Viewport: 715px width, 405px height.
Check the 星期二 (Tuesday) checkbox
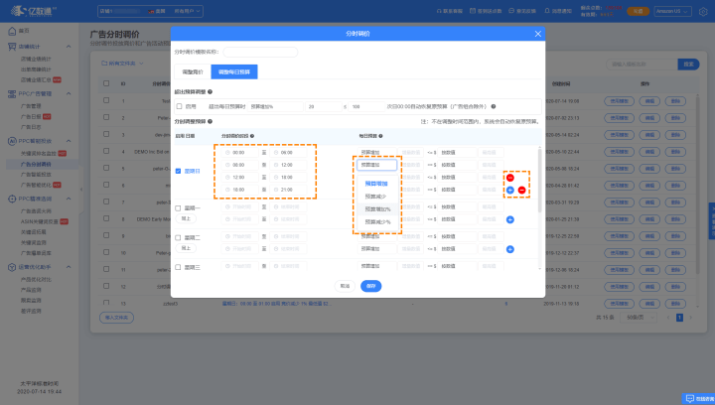point(178,238)
